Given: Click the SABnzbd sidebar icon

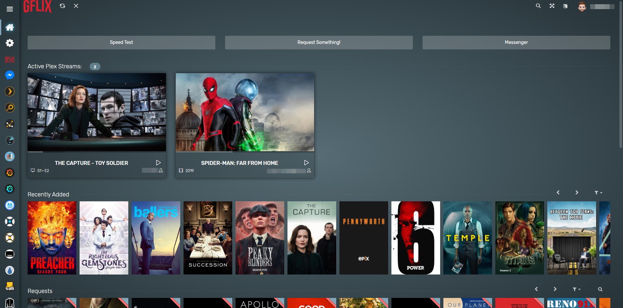Looking at the screenshot, I should (x=10, y=286).
